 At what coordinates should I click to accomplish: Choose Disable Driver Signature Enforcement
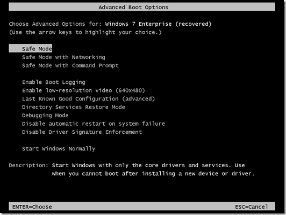[x=82, y=132]
